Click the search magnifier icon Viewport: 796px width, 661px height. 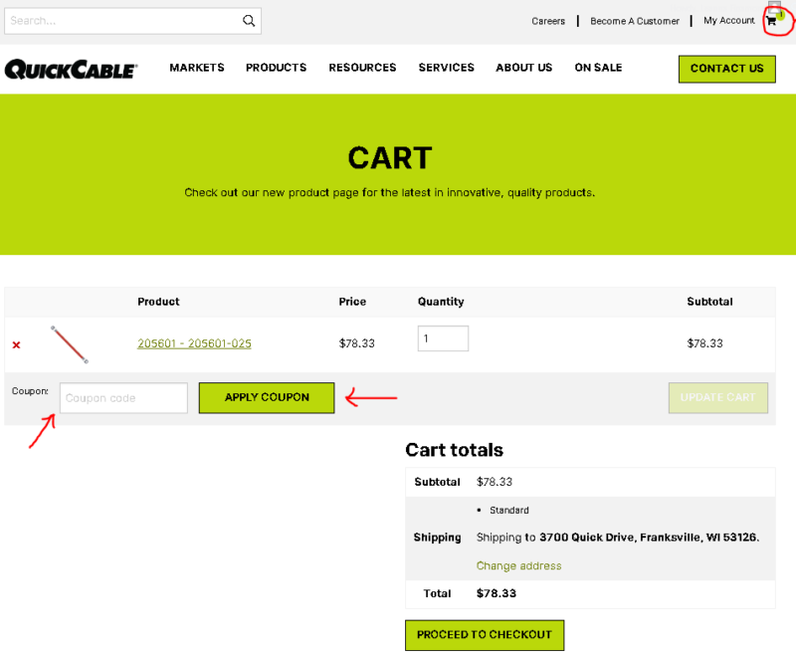point(249,21)
